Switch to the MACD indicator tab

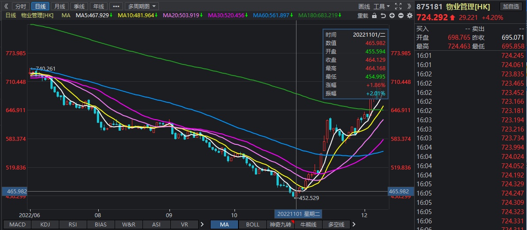tap(17, 224)
